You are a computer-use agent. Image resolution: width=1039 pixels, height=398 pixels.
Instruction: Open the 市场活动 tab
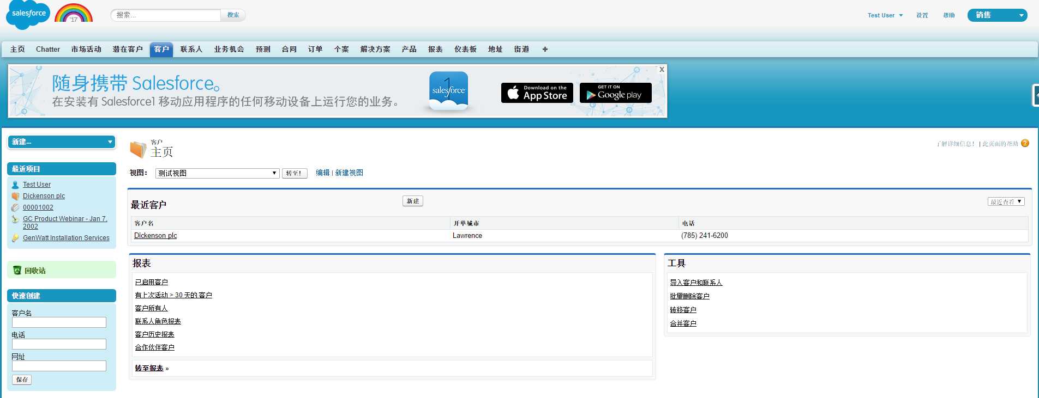(86, 49)
